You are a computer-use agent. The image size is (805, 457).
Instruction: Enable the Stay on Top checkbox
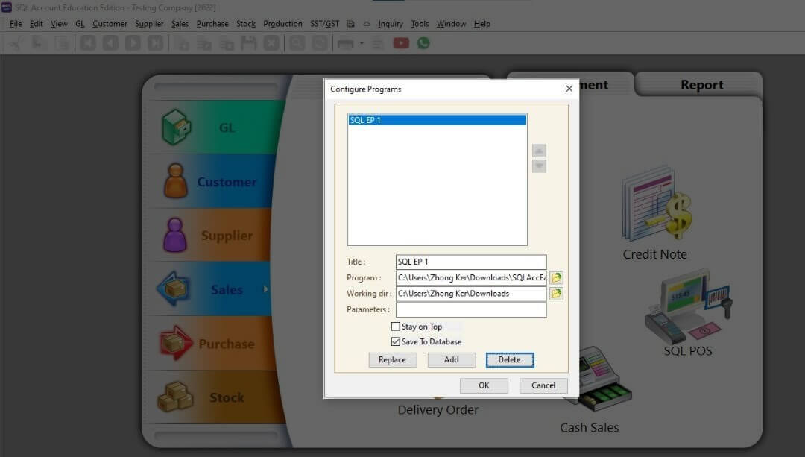(x=395, y=327)
